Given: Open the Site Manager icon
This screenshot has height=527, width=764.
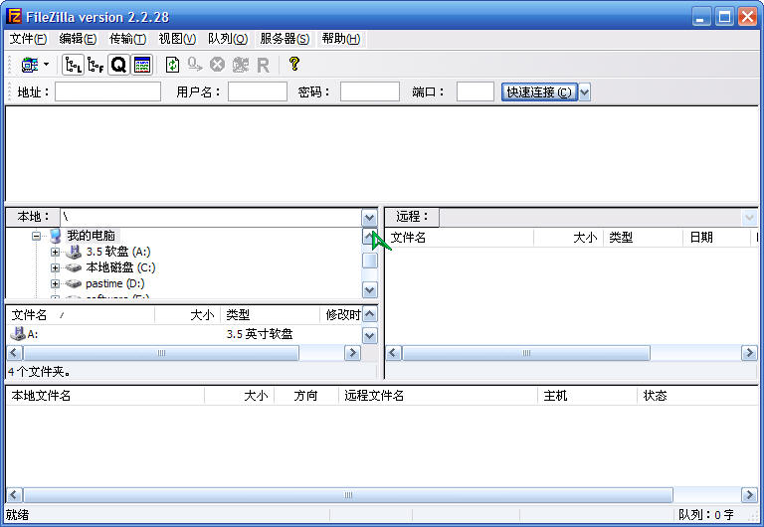Looking at the screenshot, I should [30, 65].
